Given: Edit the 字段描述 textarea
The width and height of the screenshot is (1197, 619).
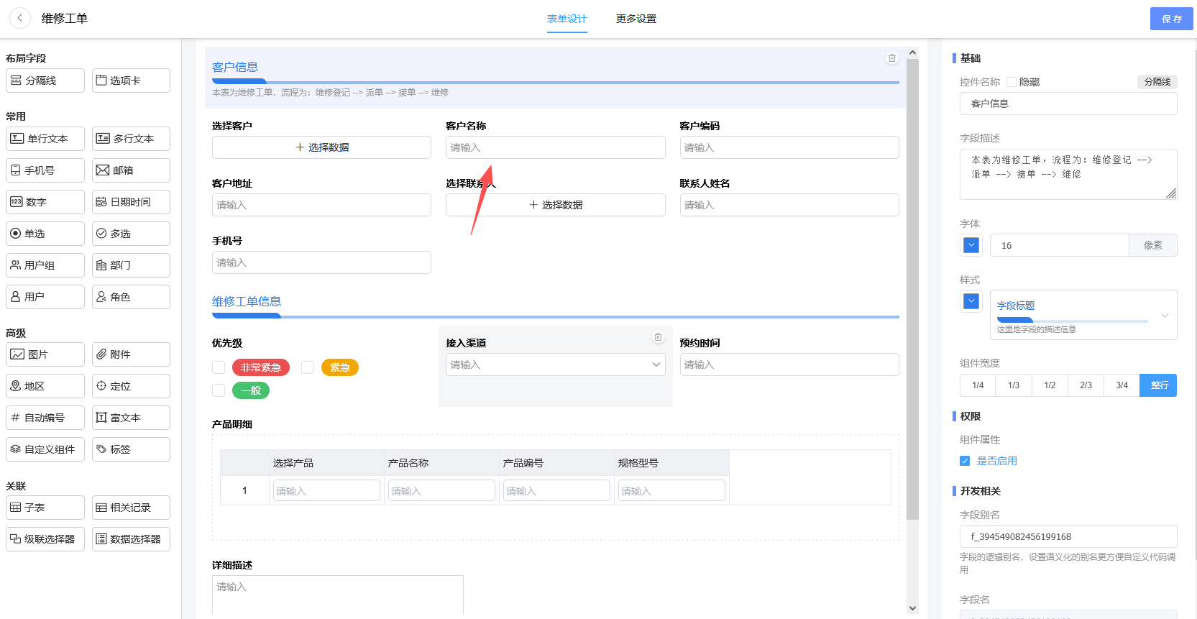Looking at the screenshot, I should coord(1068,174).
